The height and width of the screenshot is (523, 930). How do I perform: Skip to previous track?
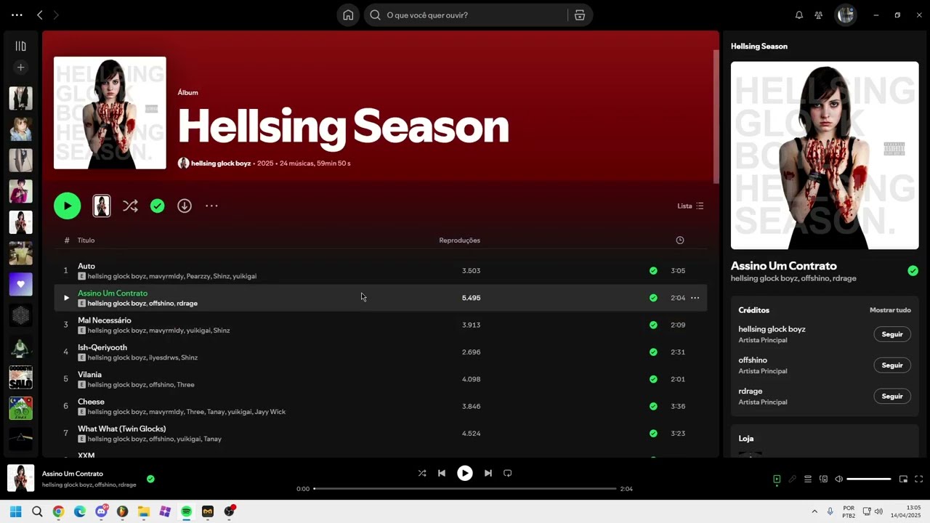click(442, 473)
